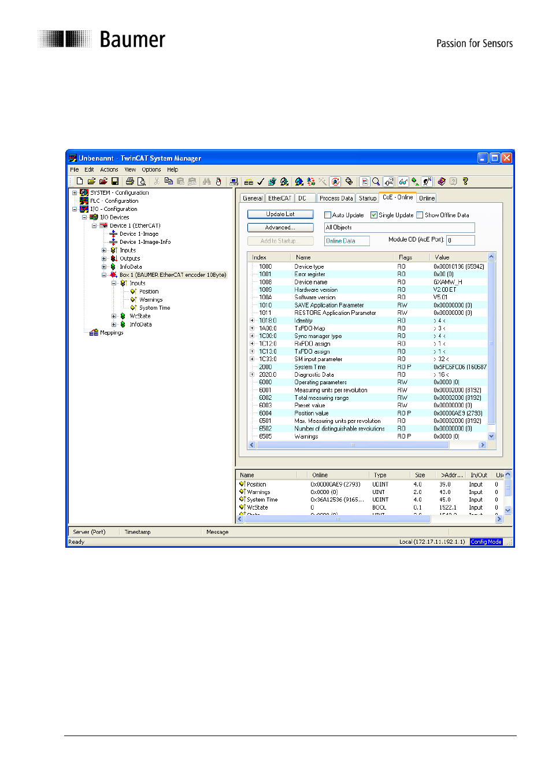Enable the Auto Update checkbox
The width and height of the screenshot is (552, 780).
point(328,215)
